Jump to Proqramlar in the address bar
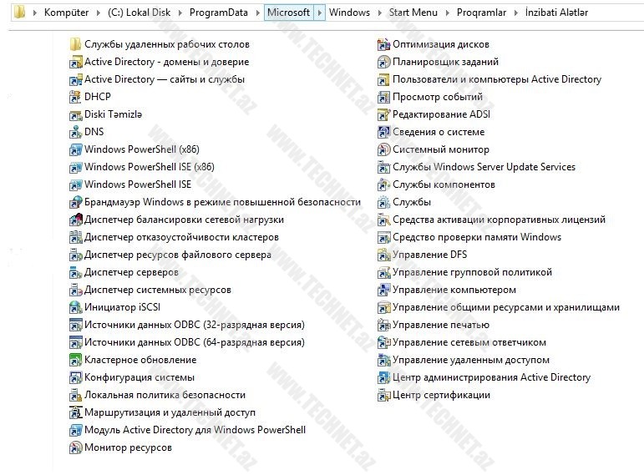The height and width of the screenshot is (475, 644). tap(481, 13)
